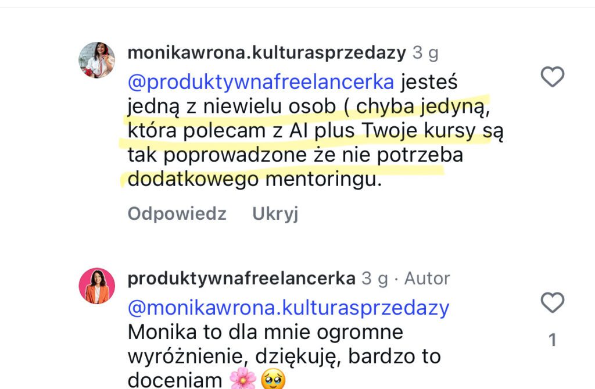Click reply text 'Monika to dla mnie ogromne'
This screenshot has height=389, width=595.
[x=265, y=333]
